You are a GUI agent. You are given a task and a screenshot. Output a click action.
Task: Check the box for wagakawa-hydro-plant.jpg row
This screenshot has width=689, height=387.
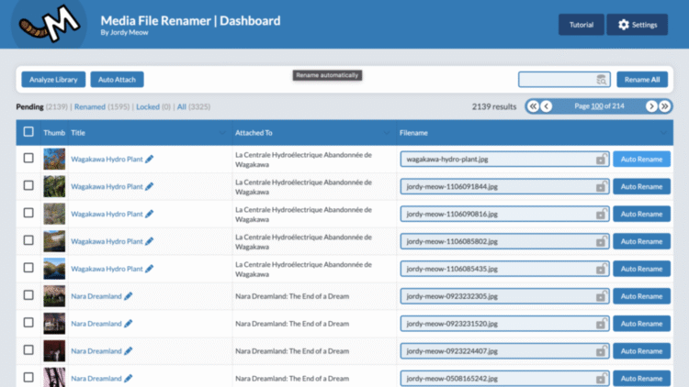pos(28,158)
